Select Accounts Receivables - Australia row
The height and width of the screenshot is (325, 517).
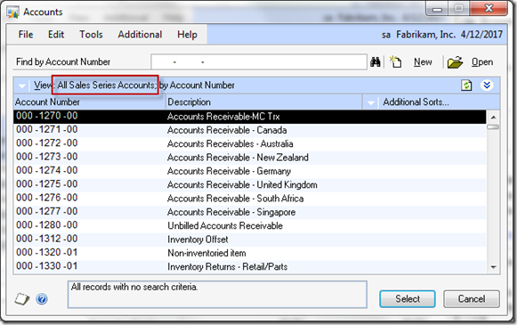point(249,143)
